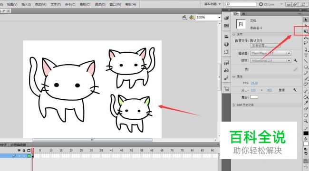Select the Brush tool
The width and height of the screenshot is (309, 171).
click(306, 79)
